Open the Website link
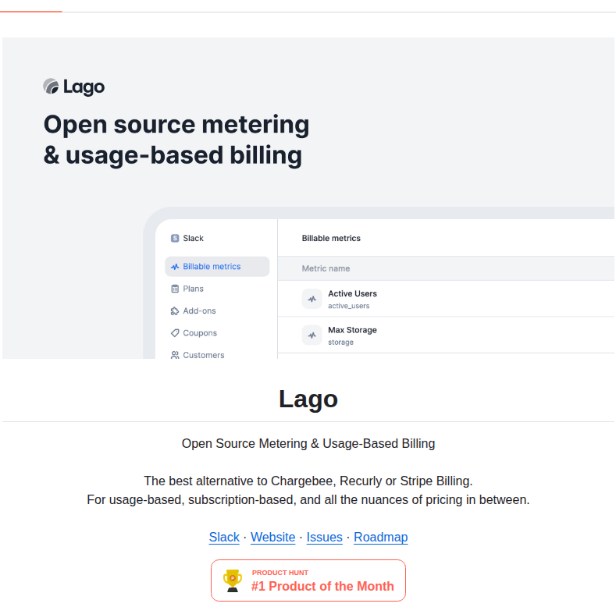 pyautogui.click(x=272, y=537)
